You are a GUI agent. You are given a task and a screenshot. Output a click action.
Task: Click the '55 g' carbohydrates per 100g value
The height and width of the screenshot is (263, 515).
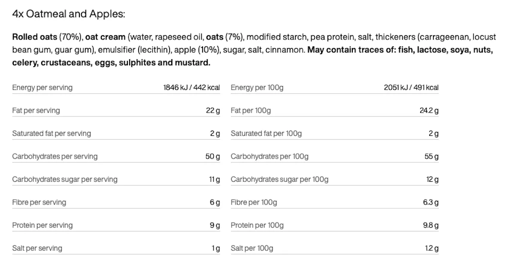pos(432,156)
